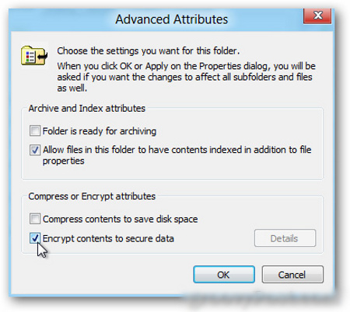Dismiss the dialog with the Cancel button
The width and height of the screenshot is (350, 312).
pyautogui.click(x=292, y=275)
